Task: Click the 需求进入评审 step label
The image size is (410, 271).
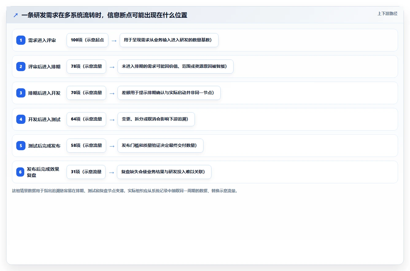Action: [42, 40]
